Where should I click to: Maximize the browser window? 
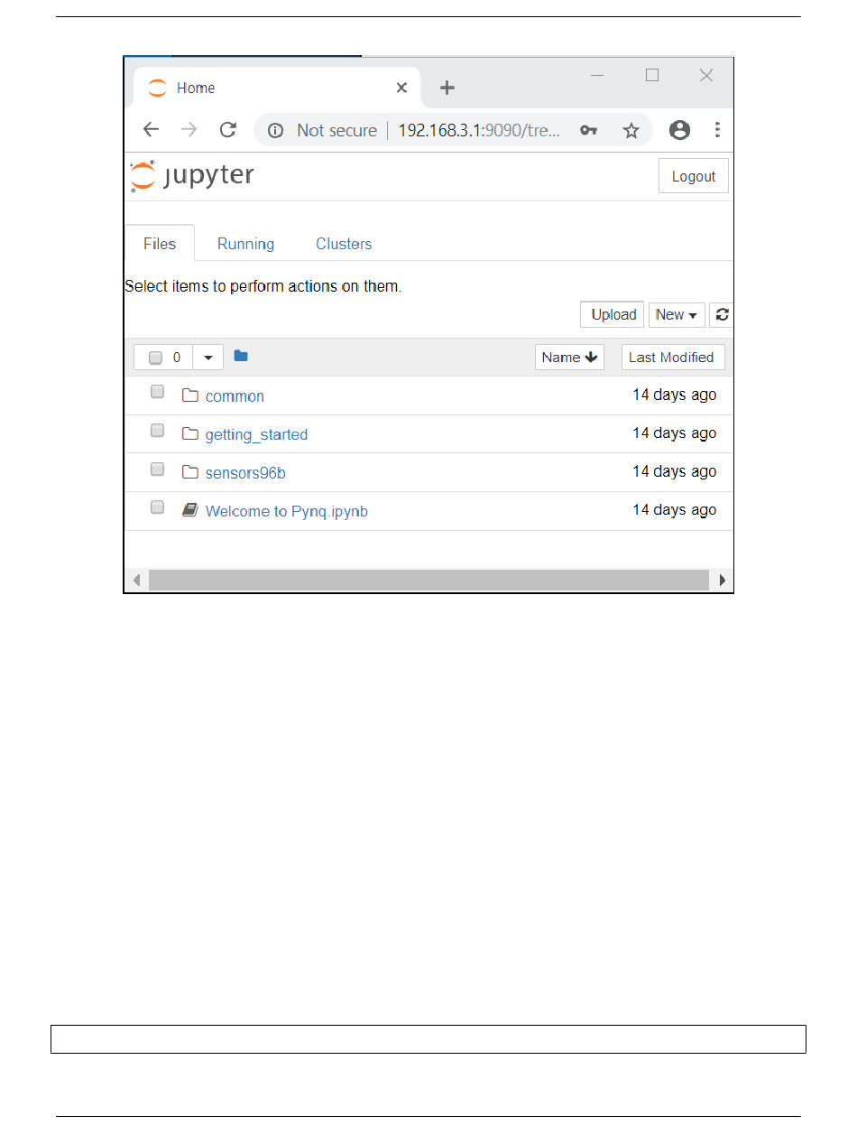coord(652,76)
